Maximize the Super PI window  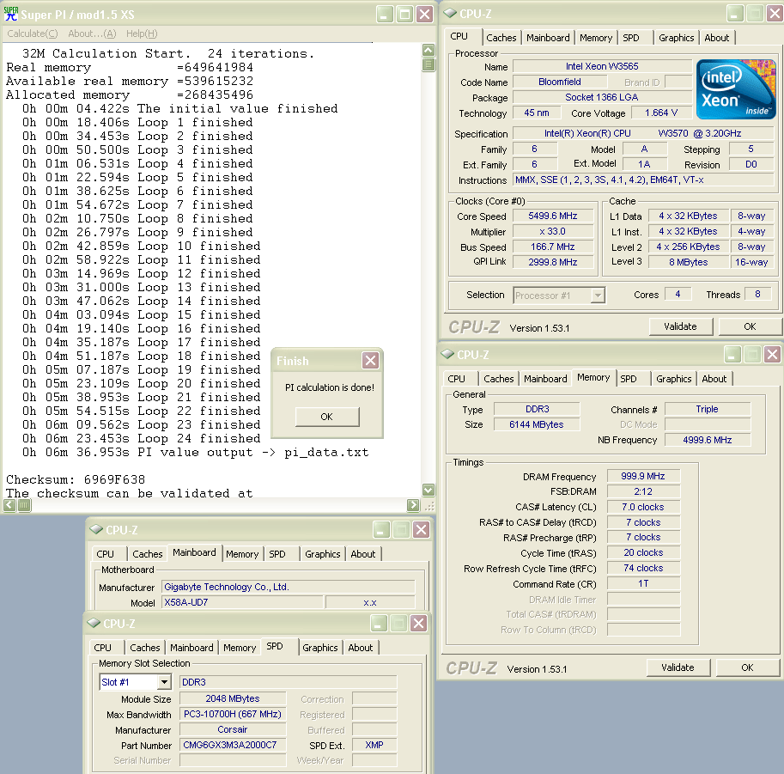click(x=404, y=15)
